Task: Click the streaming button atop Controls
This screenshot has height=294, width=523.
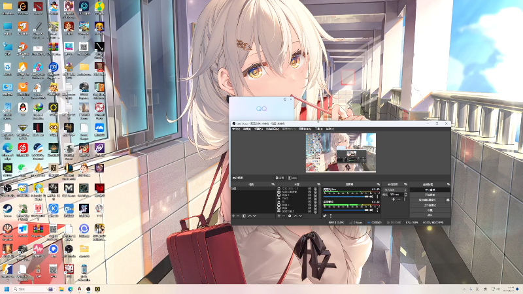Action: tap(430, 189)
